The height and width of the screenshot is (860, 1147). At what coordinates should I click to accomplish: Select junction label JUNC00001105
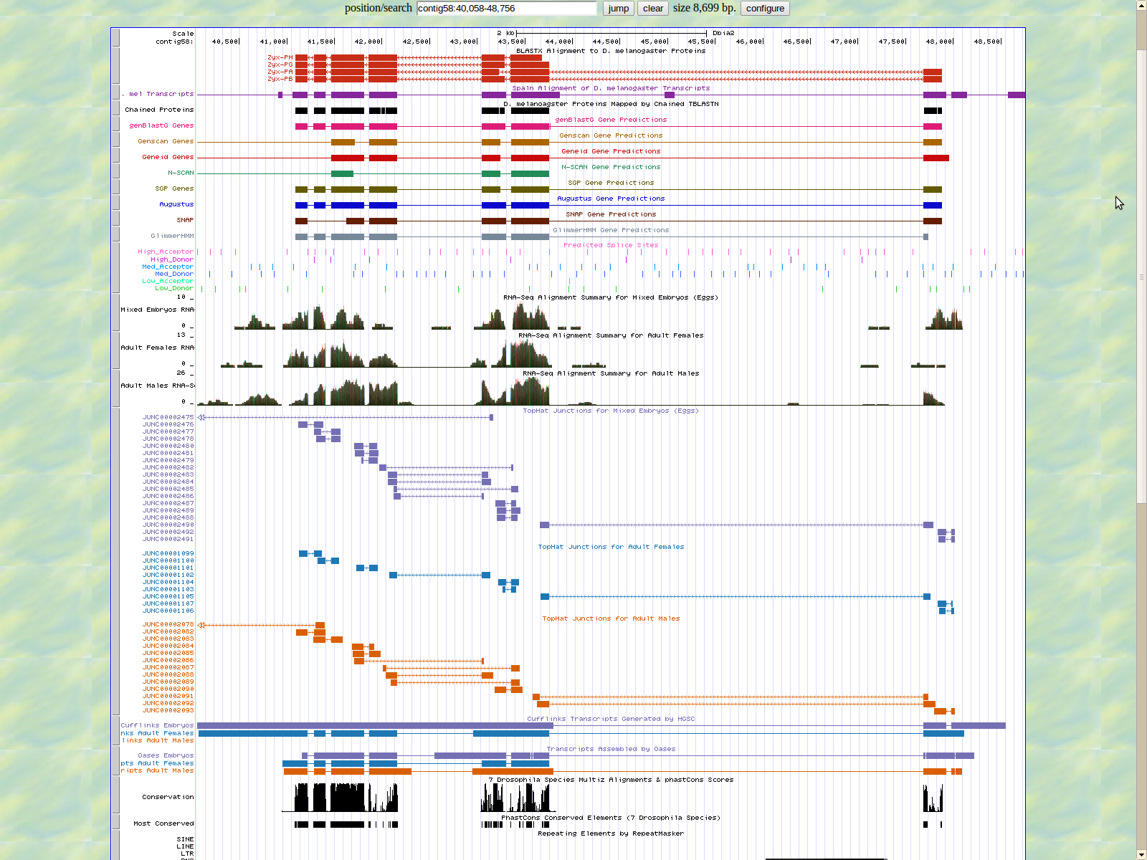[x=168, y=596]
